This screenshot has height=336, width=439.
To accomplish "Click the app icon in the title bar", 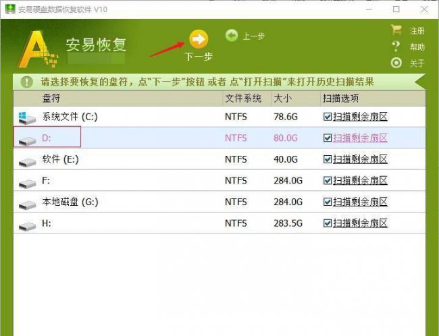I will [x=10, y=9].
